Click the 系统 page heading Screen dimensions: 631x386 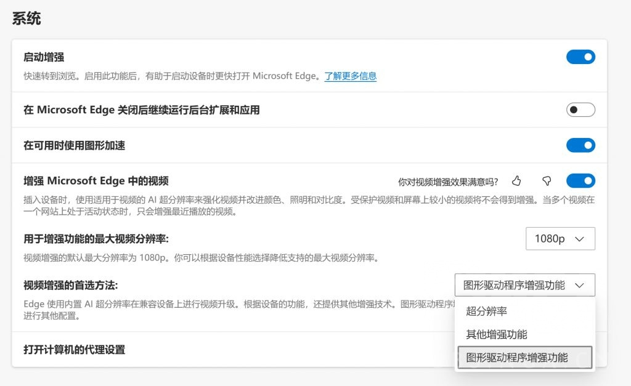(x=26, y=18)
